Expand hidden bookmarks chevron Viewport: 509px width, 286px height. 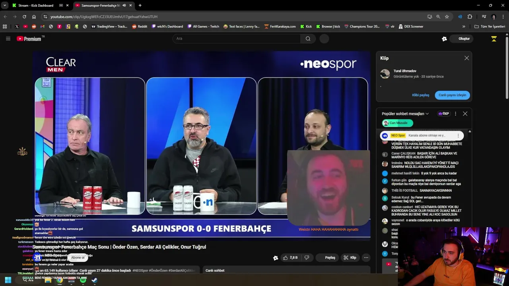(x=464, y=27)
